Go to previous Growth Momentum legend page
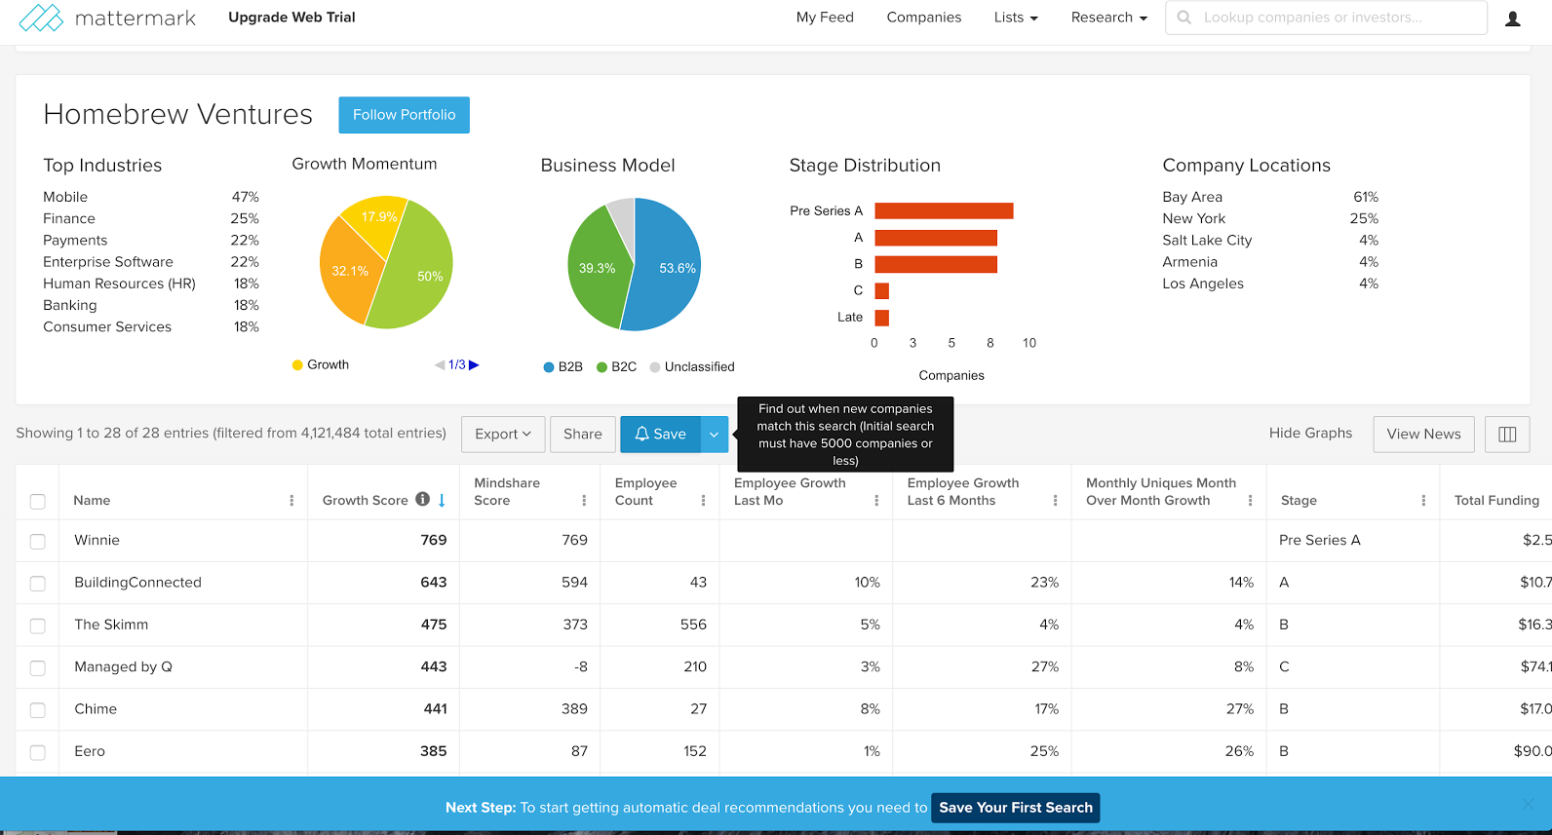The image size is (1552, 835). point(440,365)
